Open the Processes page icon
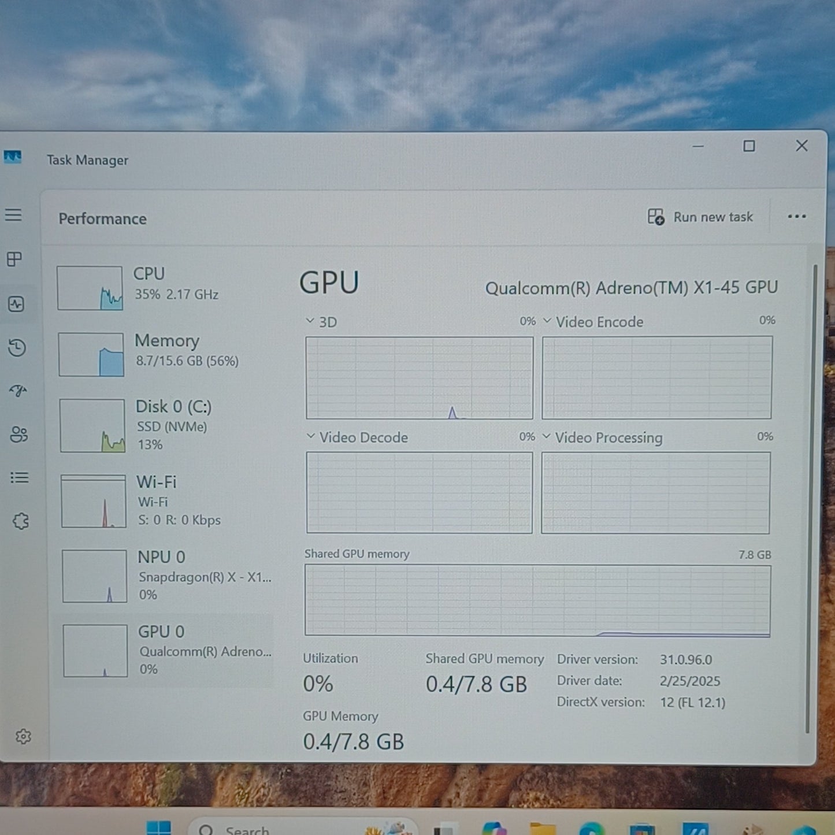 [14, 259]
